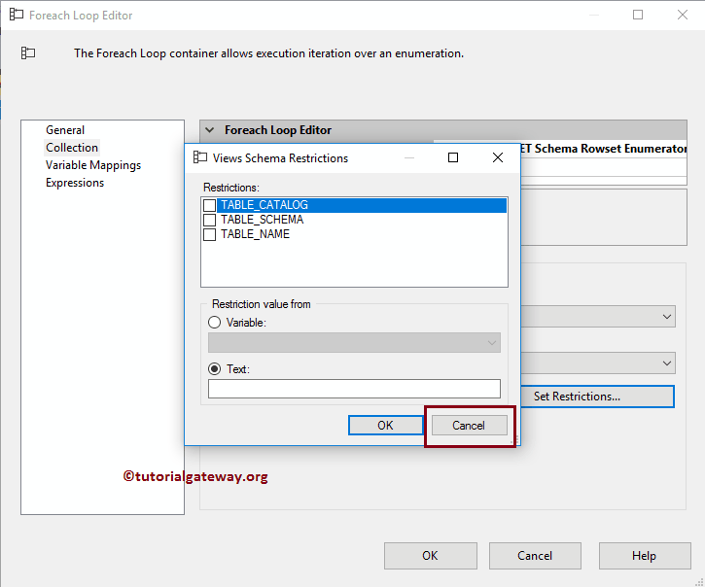Click the Schema Rowset Enumerator value field

click(x=603, y=149)
